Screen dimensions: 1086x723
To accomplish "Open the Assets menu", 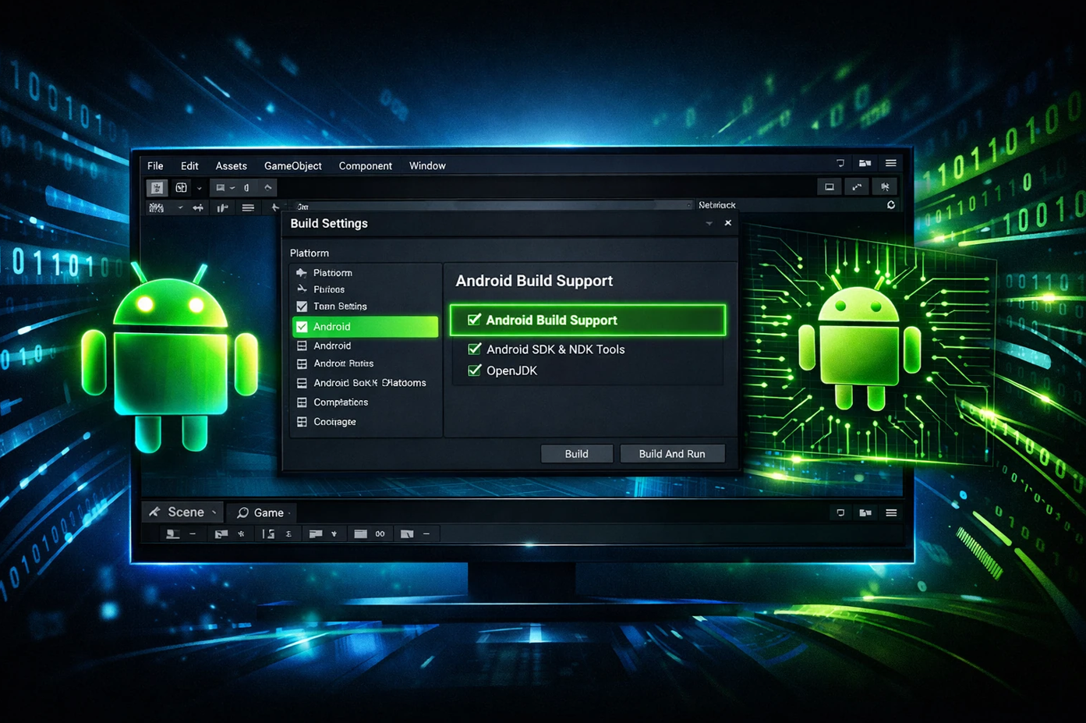I will [231, 166].
